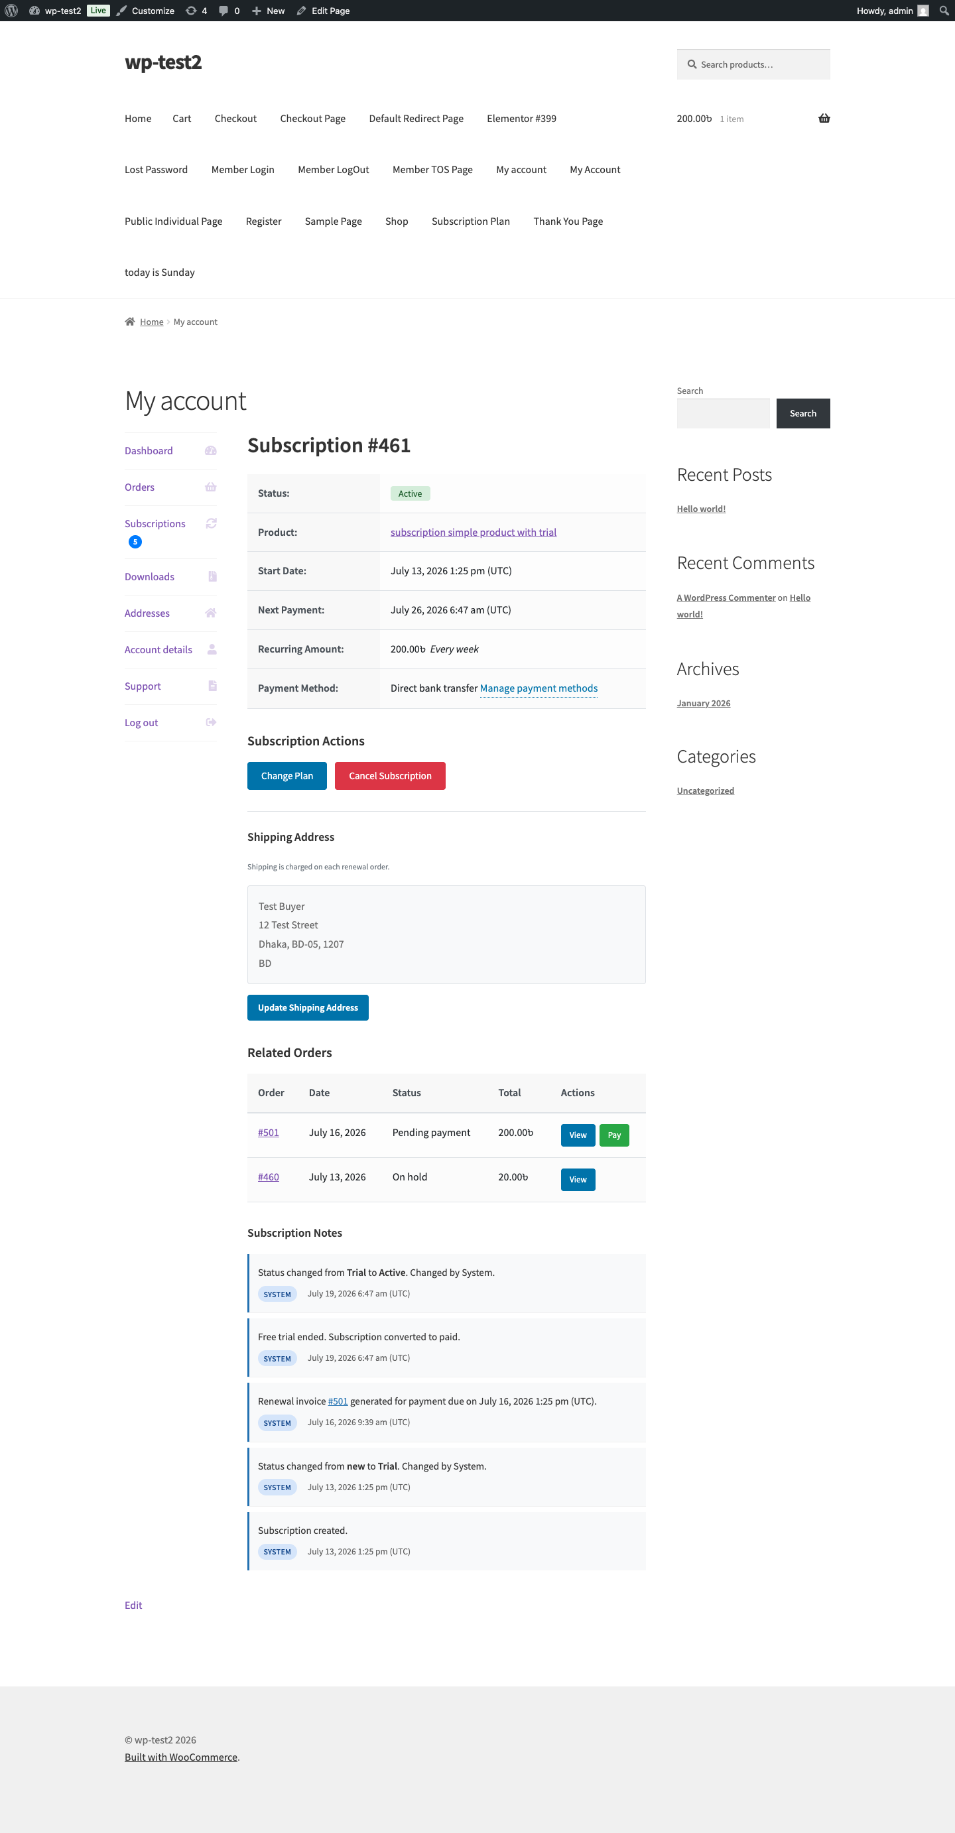
Task: Click the Change Plan button
Action: click(286, 776)
